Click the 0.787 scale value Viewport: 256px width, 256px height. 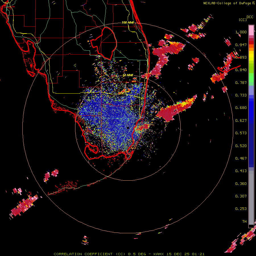tap(241, 82)
